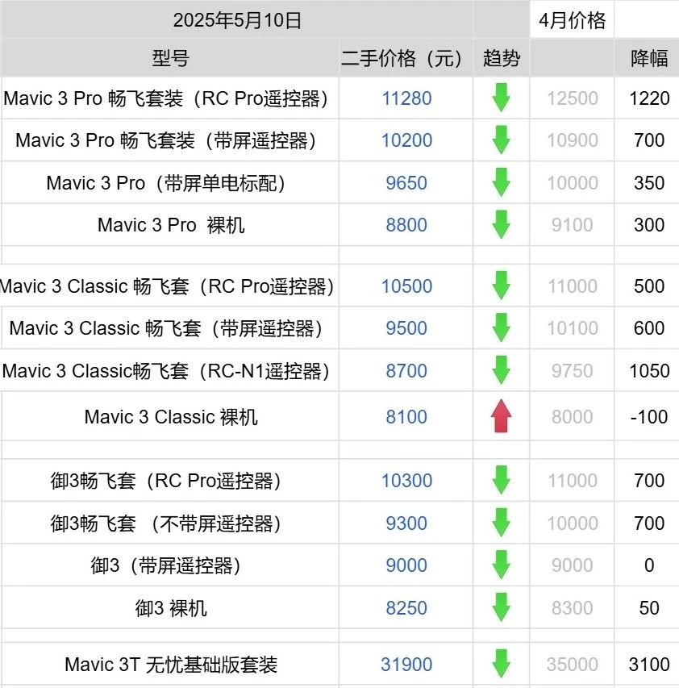Click the red up arrow for Mavic 3 Classic 裸机
The image size is (679, 688).
tap(501, 416)
